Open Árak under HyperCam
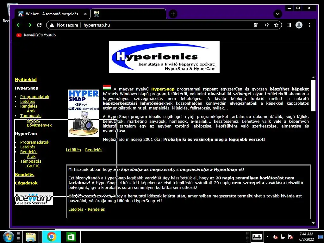Viewport: 324px width, 243px height. (31, 157)
